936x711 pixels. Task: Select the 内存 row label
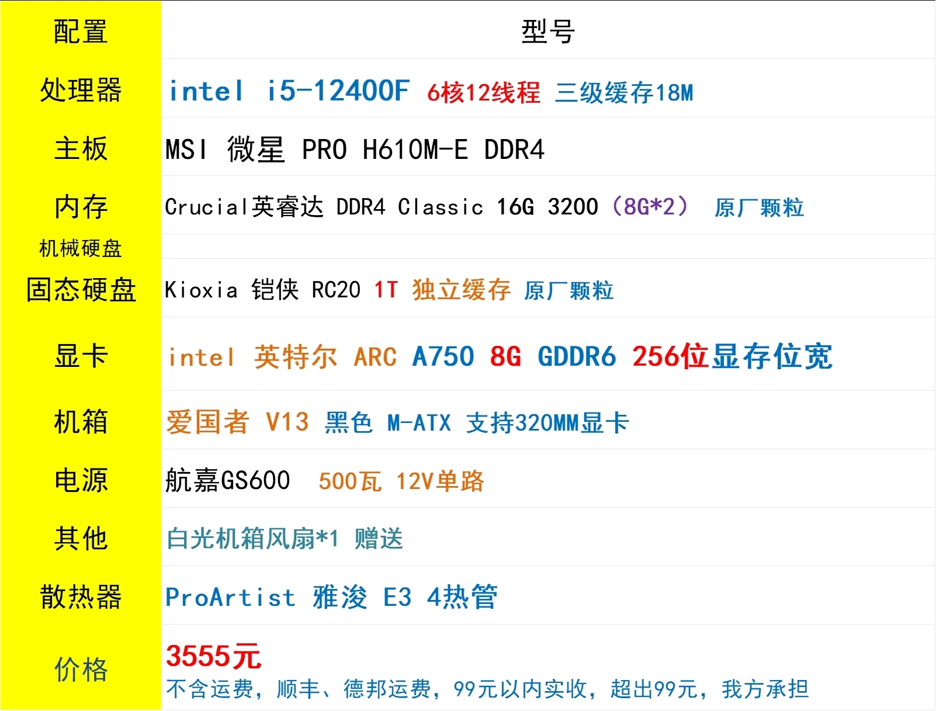tap(81, 207)
